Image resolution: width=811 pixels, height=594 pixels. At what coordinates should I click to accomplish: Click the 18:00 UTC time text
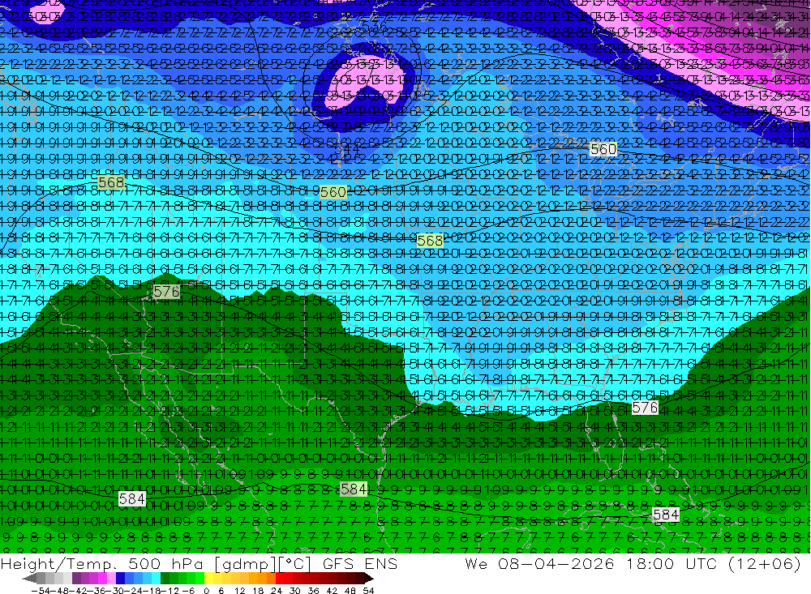pos(672,563)
